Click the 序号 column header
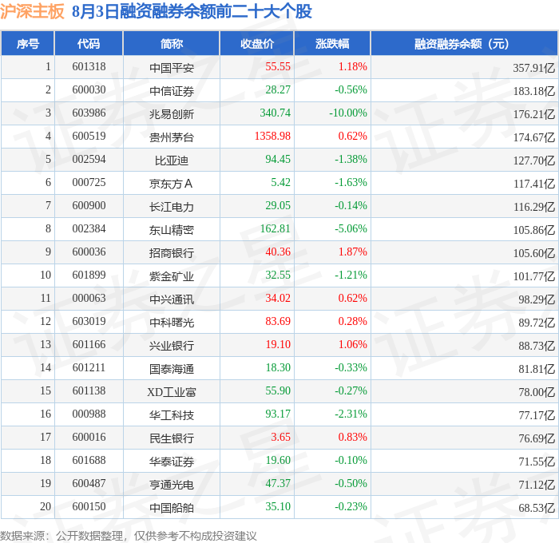559x543 pixels. (27, 43)
